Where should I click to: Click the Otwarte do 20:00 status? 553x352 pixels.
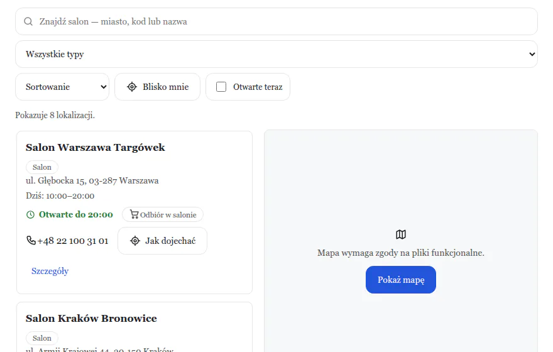point(76,214)
